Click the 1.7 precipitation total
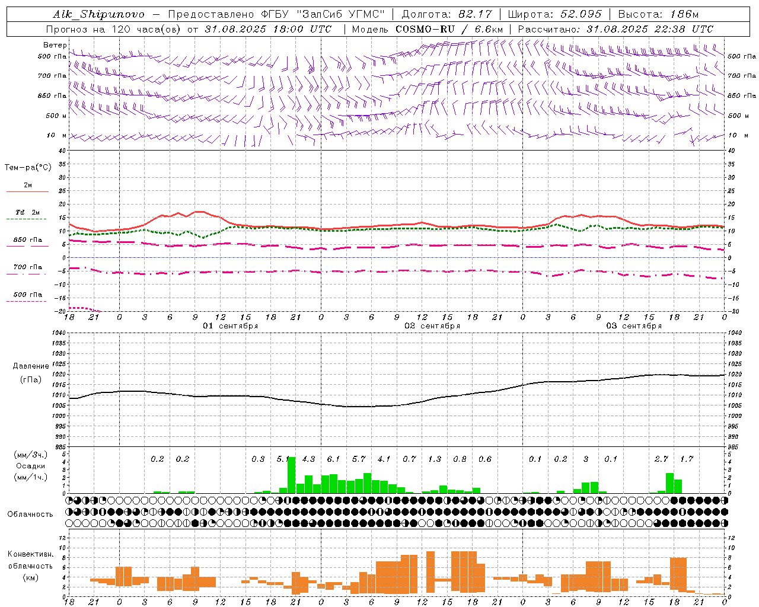This screenshot has height=607, width=759. coord(687,459)
